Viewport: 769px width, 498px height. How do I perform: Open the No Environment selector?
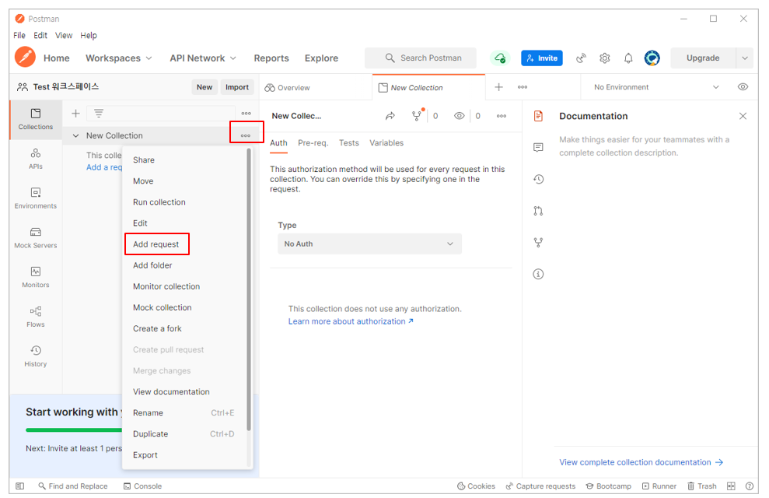pos(656,87)
